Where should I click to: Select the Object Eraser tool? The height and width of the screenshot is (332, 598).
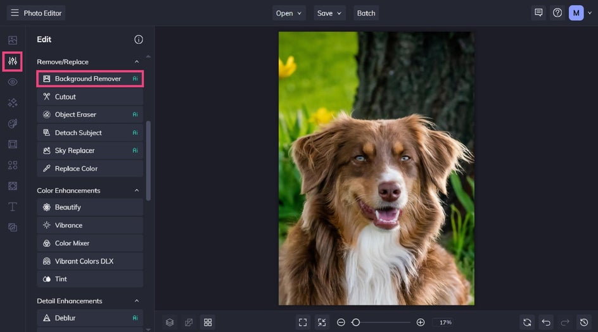pyautogui.click(x=90, y=114)
